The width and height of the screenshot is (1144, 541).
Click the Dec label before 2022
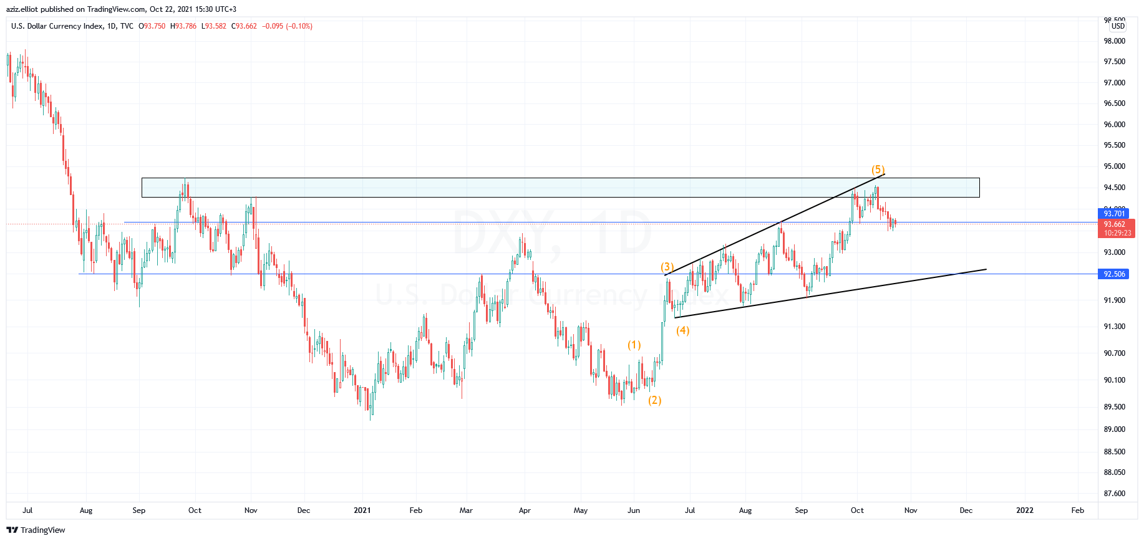tap(966, 510)
